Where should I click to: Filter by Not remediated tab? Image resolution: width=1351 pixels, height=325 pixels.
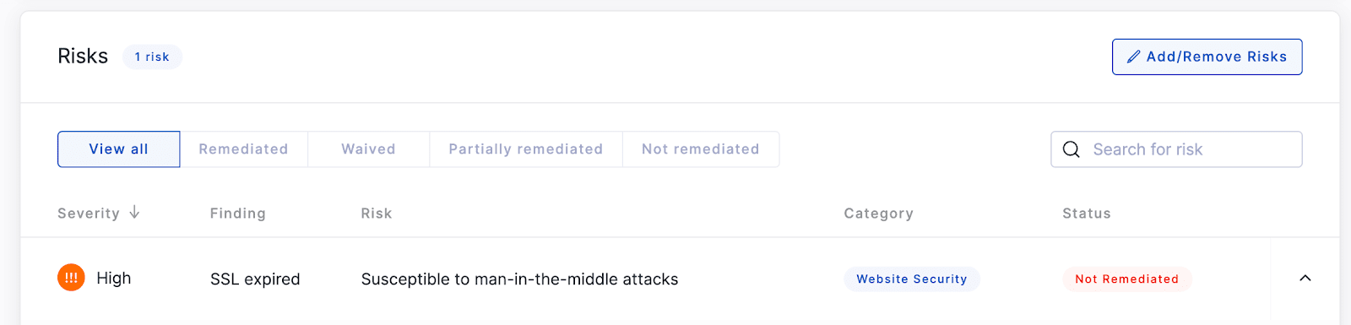point(700,149)
